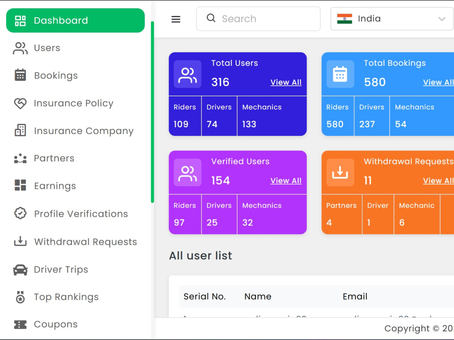The width and height of the screenshot is (454, 340).
Task: Click View All on Total Bookings card
Action: pyautogui.click(x=439, y=83)
